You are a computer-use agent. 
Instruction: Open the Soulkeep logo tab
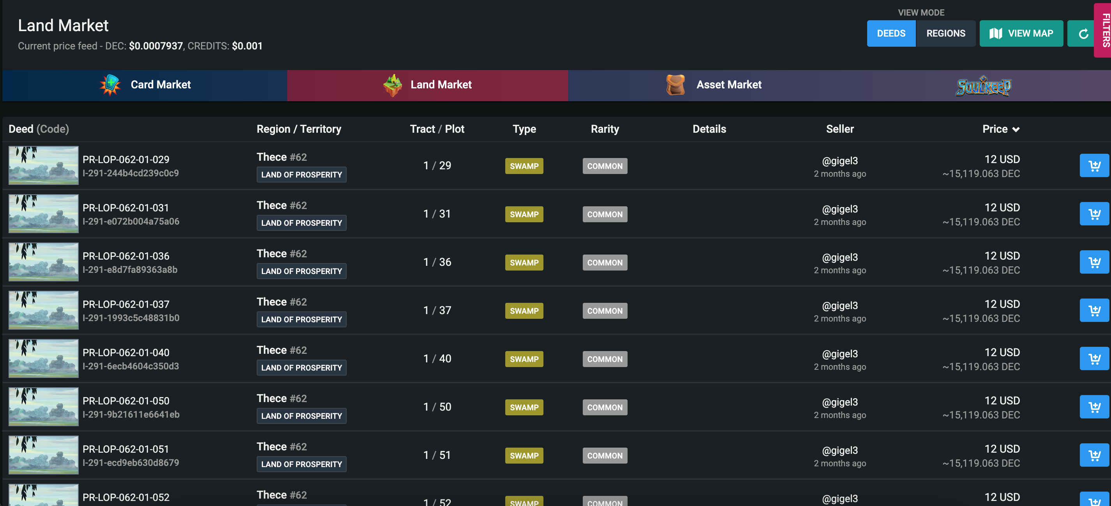[983, 86]
